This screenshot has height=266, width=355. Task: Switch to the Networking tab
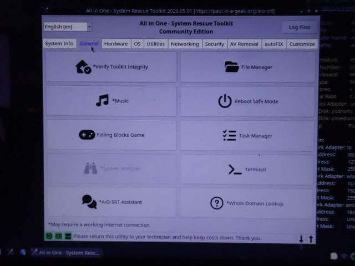(x=185, y=44)
